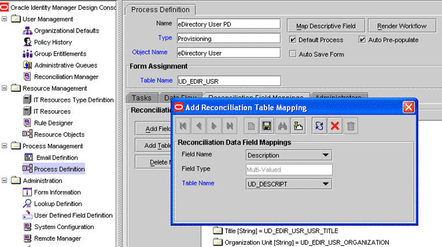This screenshot has width=442, height=247.
Task: Collapse the Resource Management folder
Action: [4, 88]
